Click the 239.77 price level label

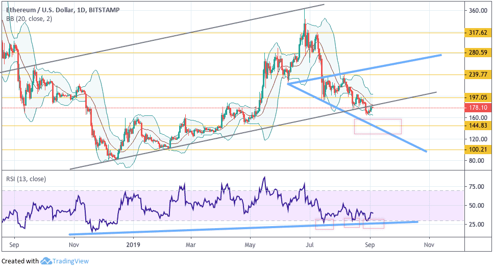pyautogui.click(x=477, y=75)
